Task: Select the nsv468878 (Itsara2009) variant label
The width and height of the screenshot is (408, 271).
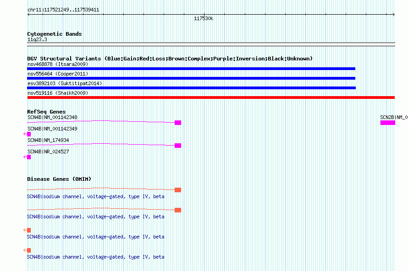Action: point(58,64)
